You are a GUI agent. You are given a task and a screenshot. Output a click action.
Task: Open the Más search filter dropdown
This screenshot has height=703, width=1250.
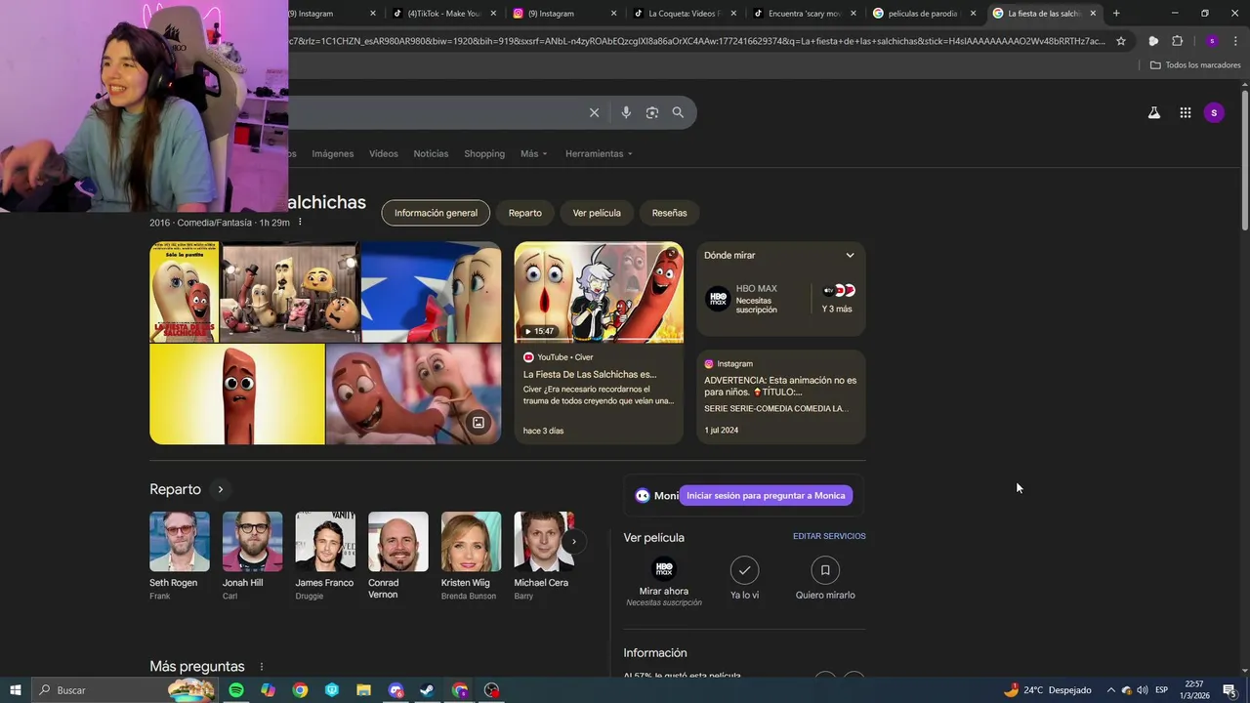533,154
